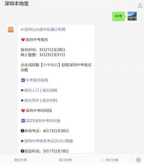Open the 每日特惠 bottom menu
Image resolution: width=144 pixels, height=164 pixels.
(x=65, y=160)
